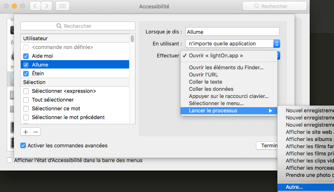Viewport: 334px width, 192px height.
Task: Click the back navigation arrow
Action: [x=35, y=6]
